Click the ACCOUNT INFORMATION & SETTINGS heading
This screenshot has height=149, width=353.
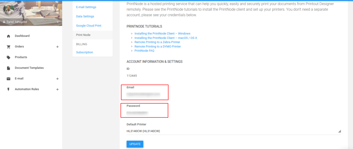pyautogui.click(x=154, y=61)
